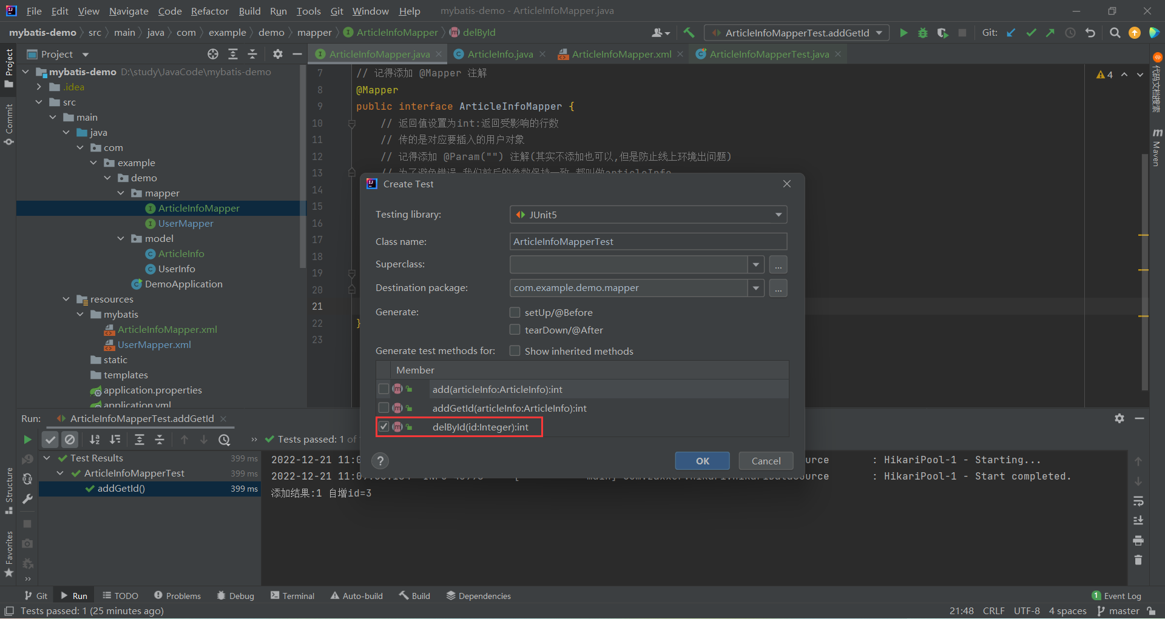Click the Superclass input field
This screenshot has width=1165, height=619.
pos(629,265)
